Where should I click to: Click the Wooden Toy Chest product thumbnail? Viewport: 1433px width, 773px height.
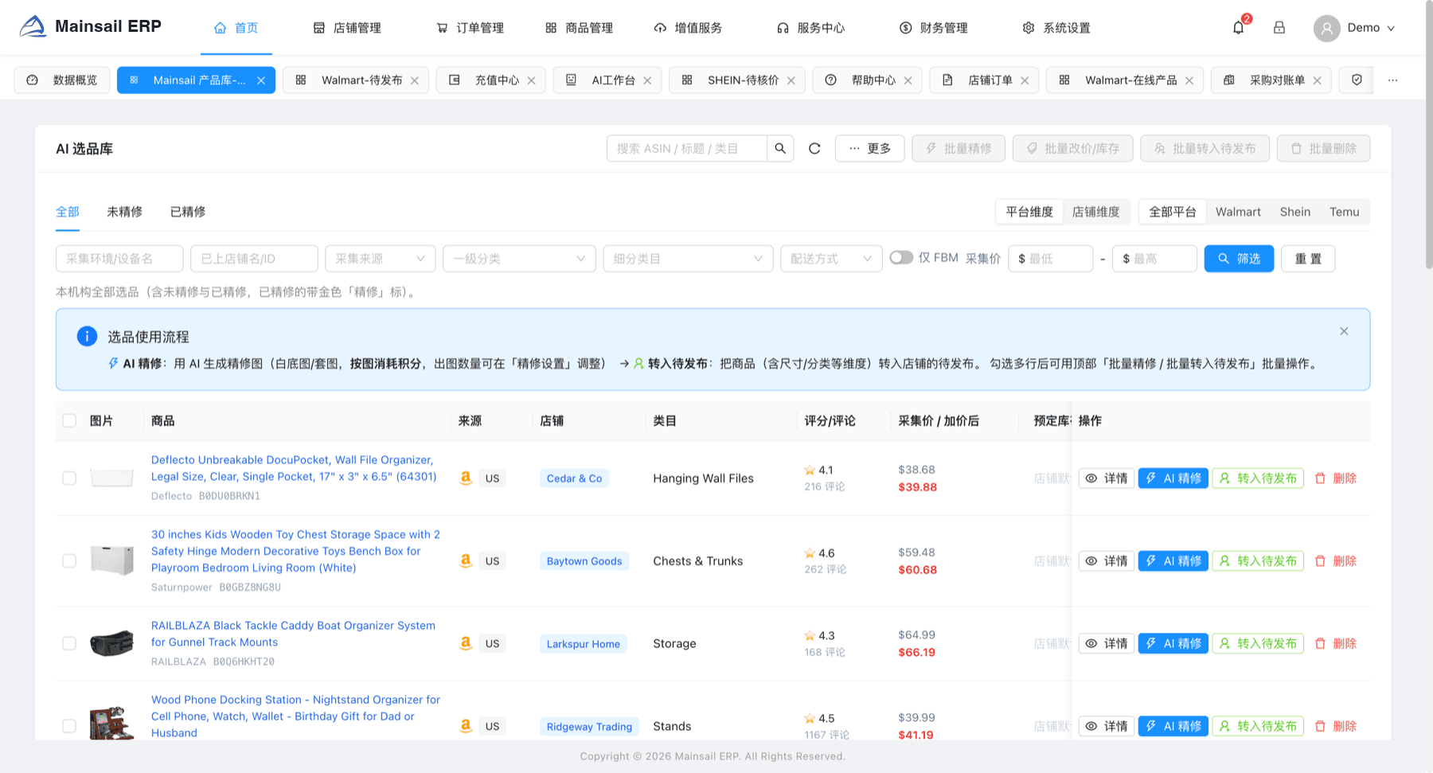point(111,560)
